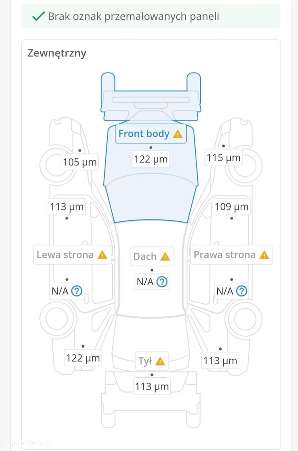Click the green checkmark in the banner
The height and width of the screenshot is (451, 298).
pyautogui.click(x=38, y=16)
